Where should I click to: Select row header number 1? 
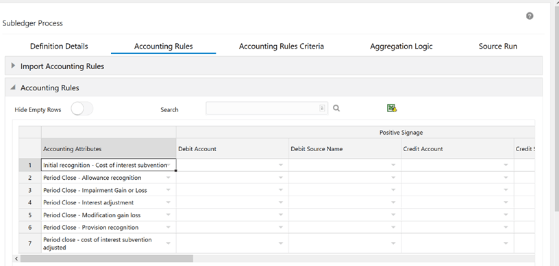coord(30,165)
